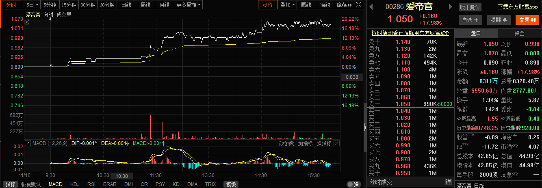This screenshot has height=188, width=542.
Task: Open the orange 交易 trade button
Action: click(527, 19)
